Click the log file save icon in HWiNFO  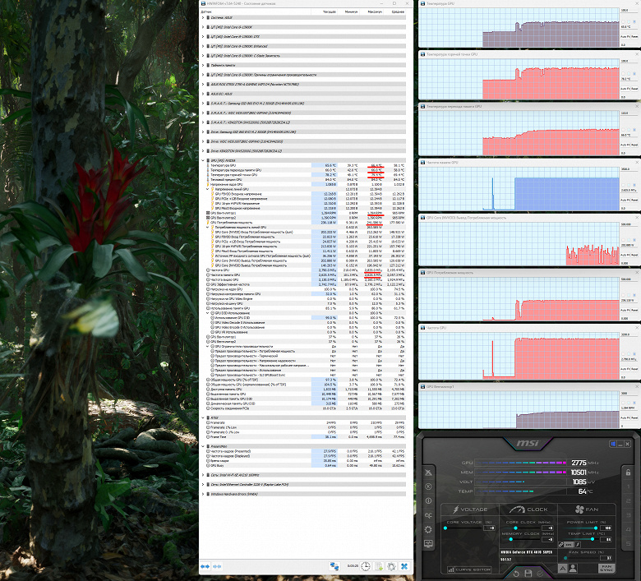point(379,566)
